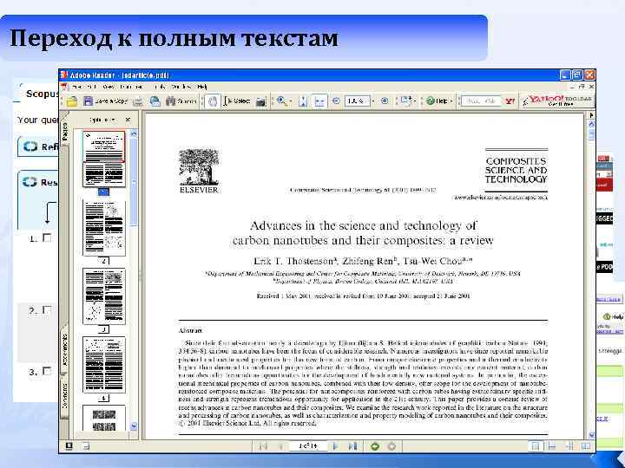The image size is (625, 468).
Task: Select page 1 thumbnail
Action: pos(103,159)
